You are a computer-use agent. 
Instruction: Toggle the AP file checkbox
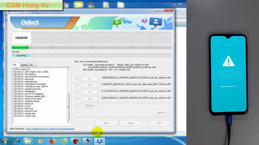click(x=77, y=85)
